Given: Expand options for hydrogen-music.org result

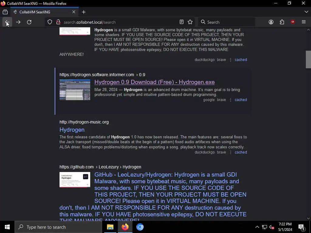Looking at the screenshot, I should pyautogui.click(x=230, y=152).
